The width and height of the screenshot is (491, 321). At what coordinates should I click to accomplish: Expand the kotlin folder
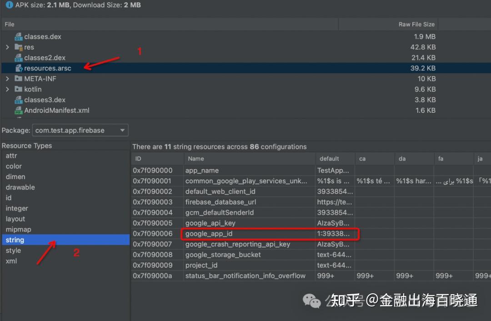coord(7,89)
